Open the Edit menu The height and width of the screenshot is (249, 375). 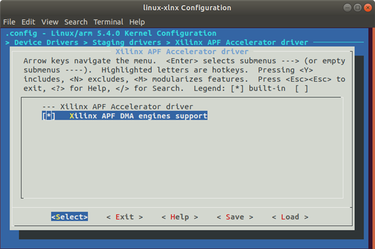pyautogui.click(x=28, y=22)
